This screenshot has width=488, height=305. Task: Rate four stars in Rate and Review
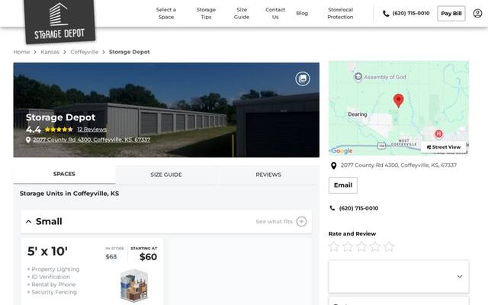pos(375,246)
